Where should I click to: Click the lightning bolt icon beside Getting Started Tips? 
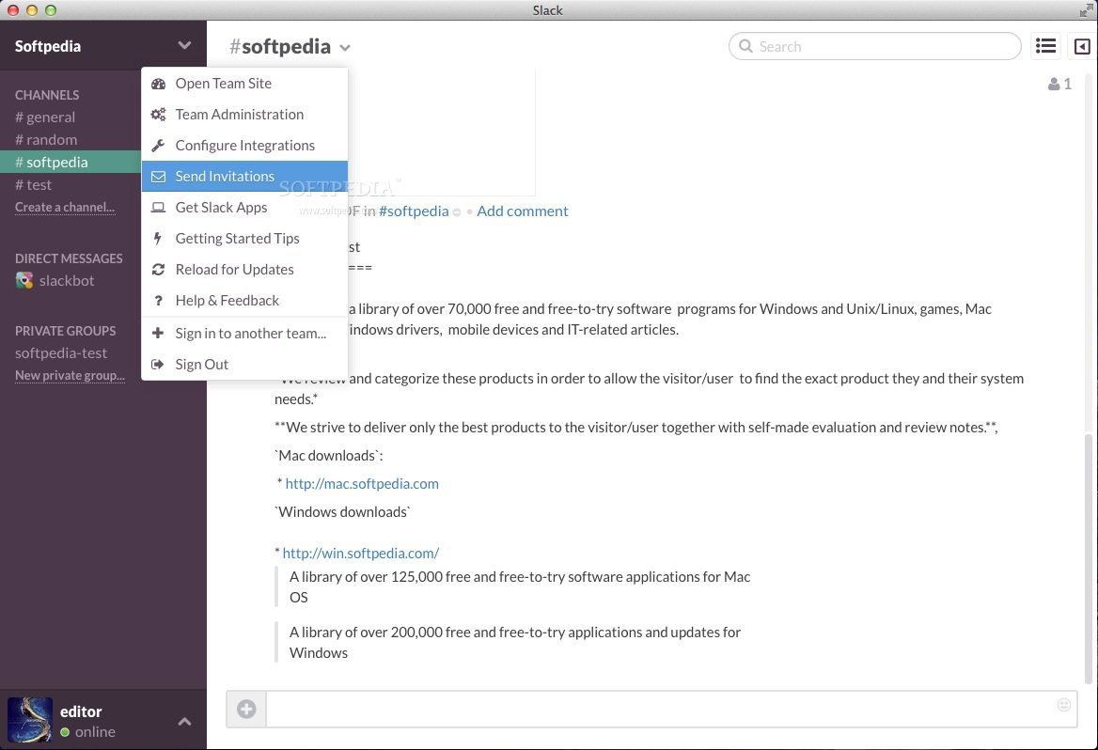(158, 238)
